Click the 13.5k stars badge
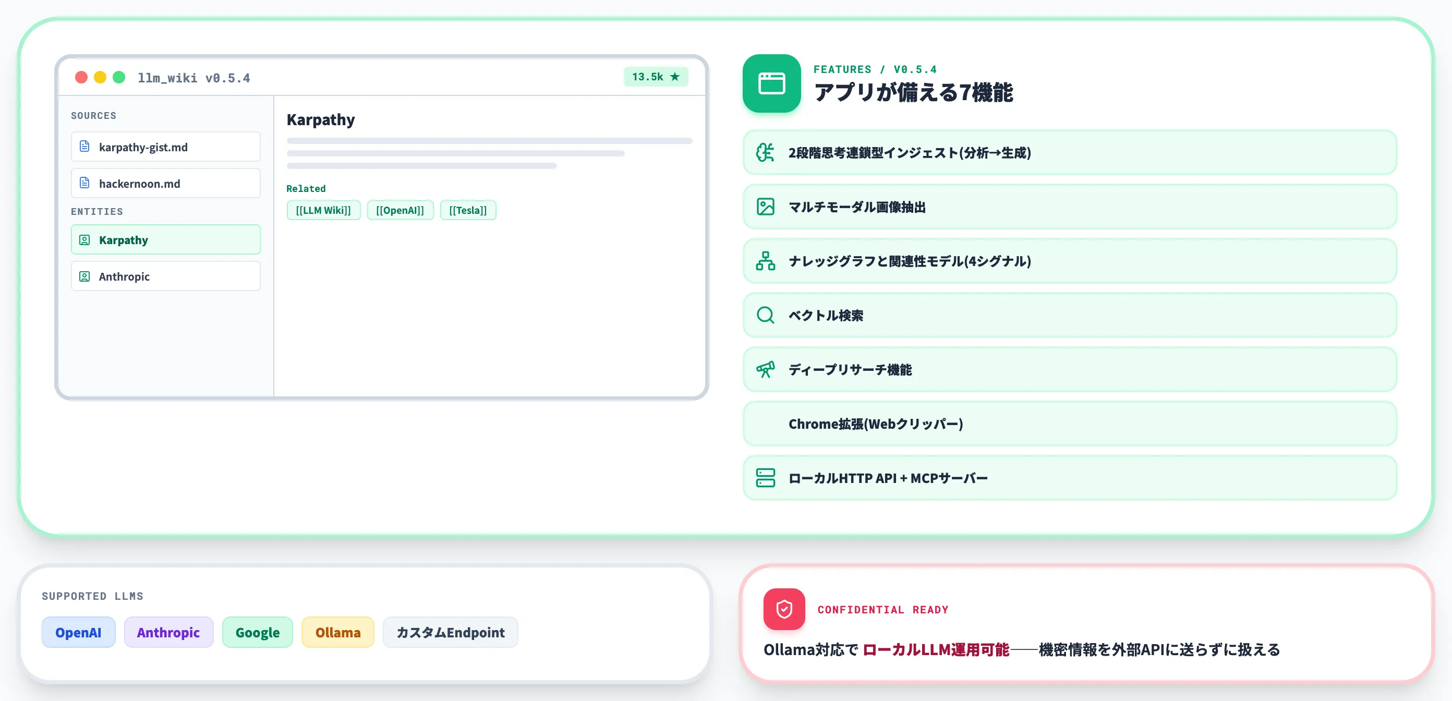 point(656,77)
